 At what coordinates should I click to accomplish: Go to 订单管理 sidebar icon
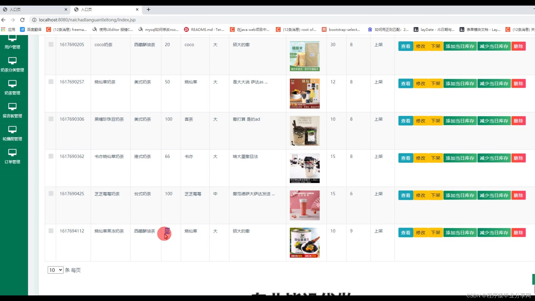click(12, 152)
